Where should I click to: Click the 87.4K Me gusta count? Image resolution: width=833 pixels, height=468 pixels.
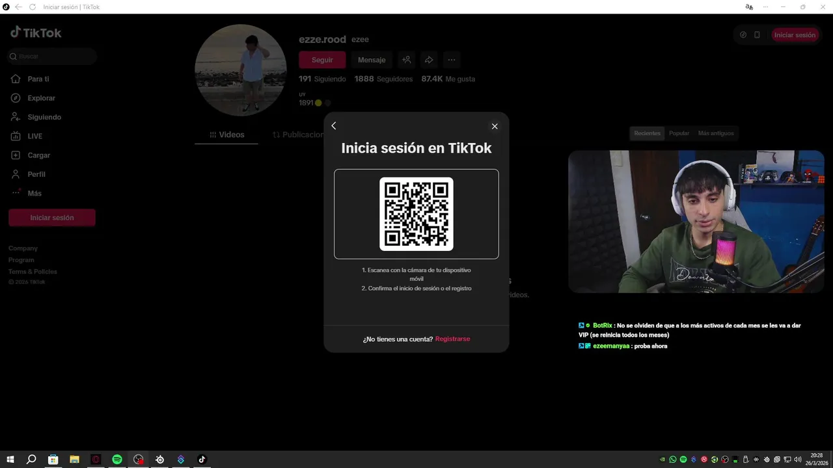[448, 79]
